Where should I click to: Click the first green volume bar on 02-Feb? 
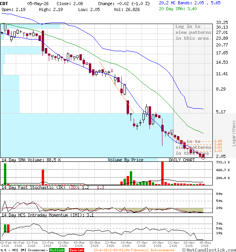(5, 174)
